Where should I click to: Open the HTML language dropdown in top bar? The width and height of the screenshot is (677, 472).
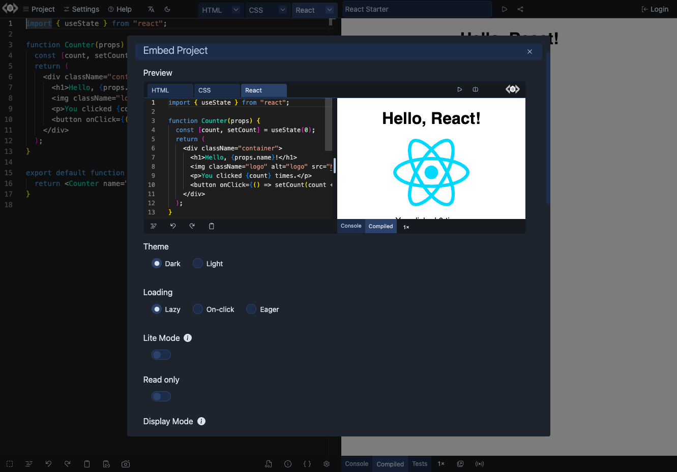[x=236, y=10]
